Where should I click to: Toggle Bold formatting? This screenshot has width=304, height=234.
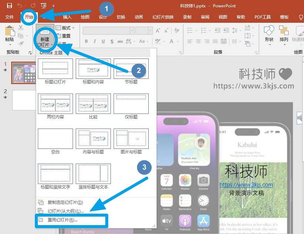[x=86, y=41]
